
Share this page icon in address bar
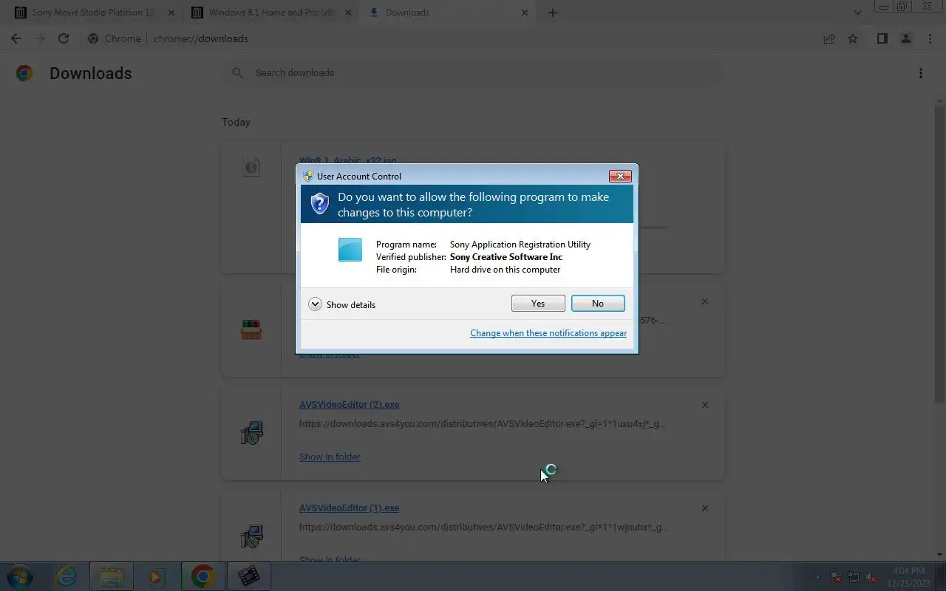(829, 38)
